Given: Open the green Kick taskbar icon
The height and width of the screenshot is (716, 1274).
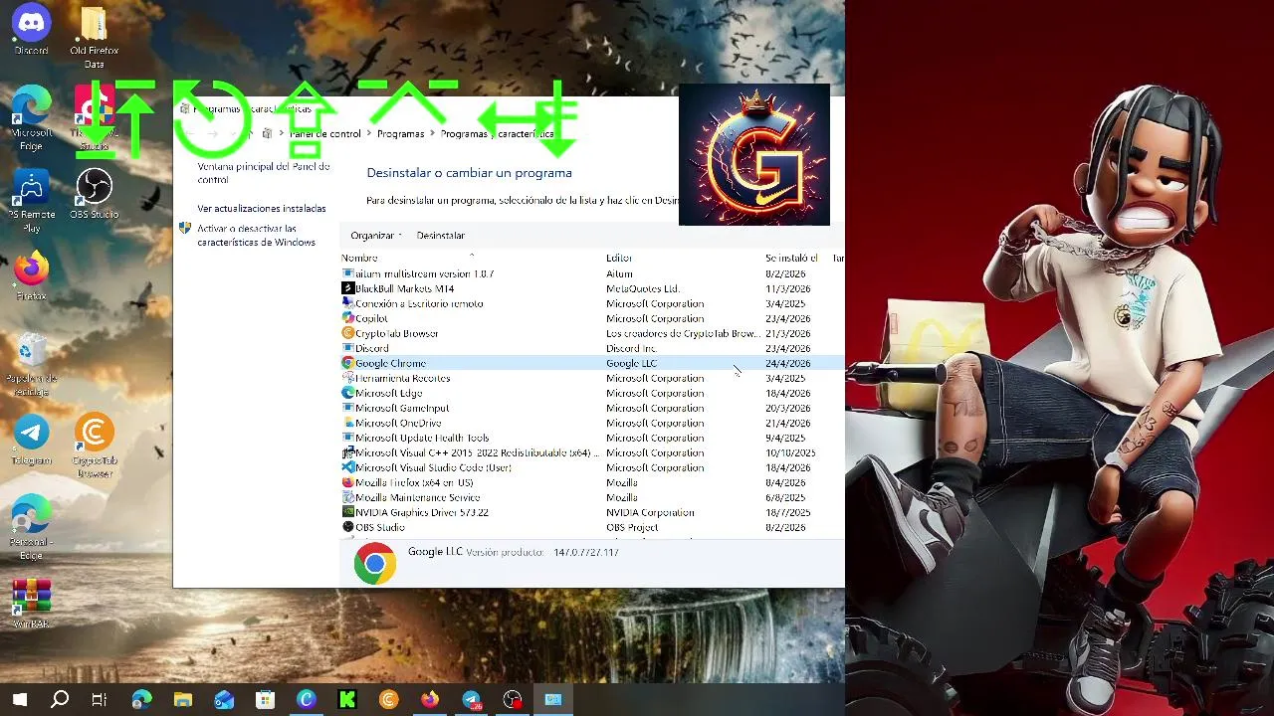Looking at the screenshot, I should pos(347,699).
